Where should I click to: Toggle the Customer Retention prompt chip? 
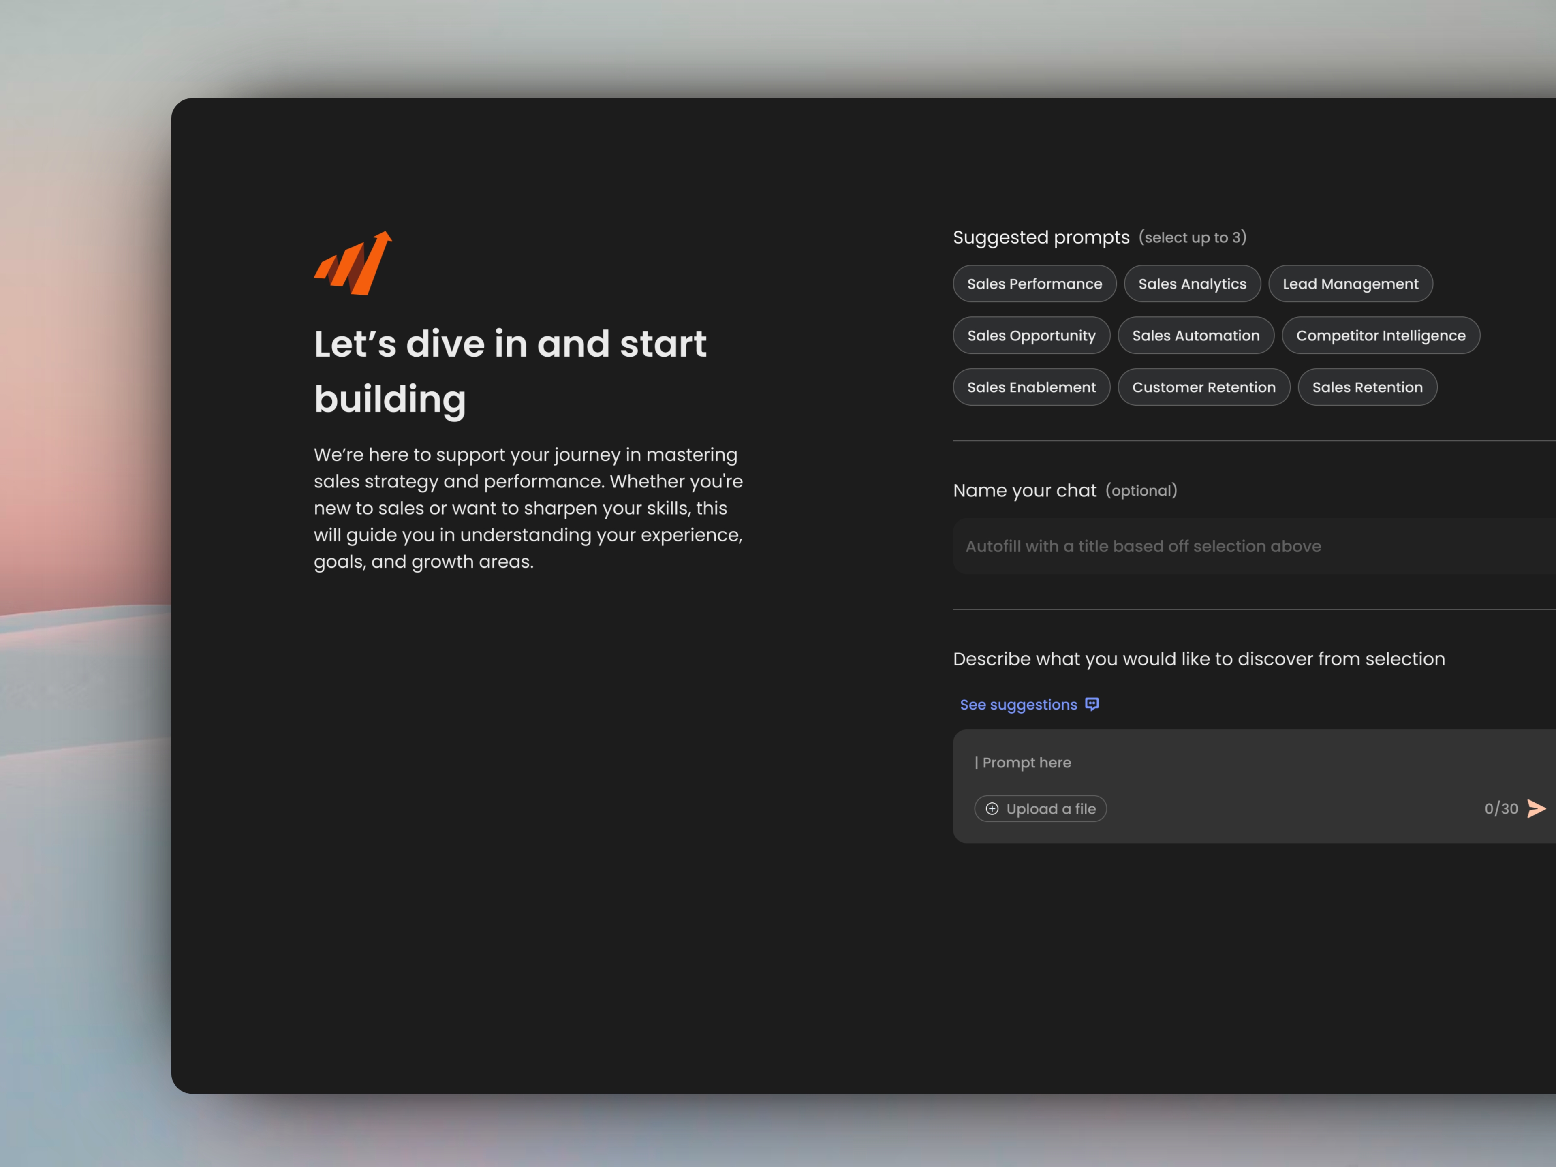click(x=1203, y=387)
